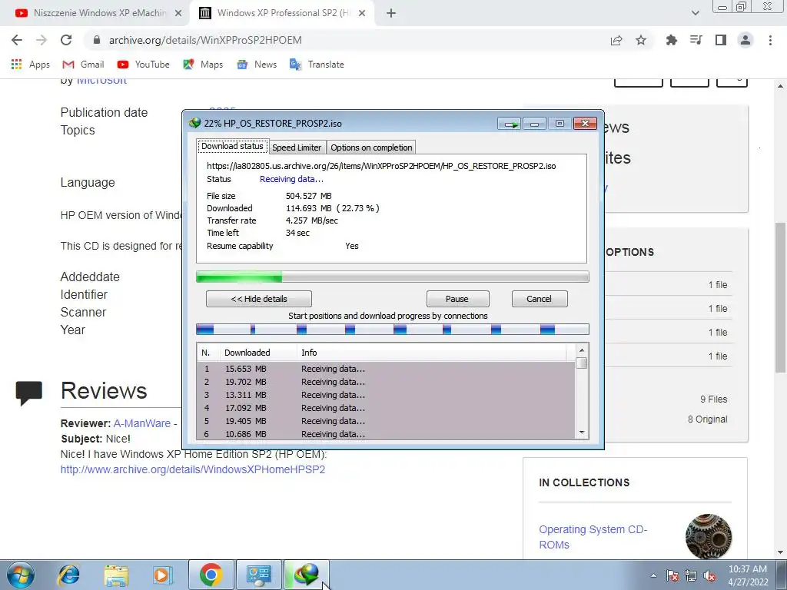Open the News bookmark
Image resolution: width=787 pixels, height=590 pixels.
[x=257, y=65]
